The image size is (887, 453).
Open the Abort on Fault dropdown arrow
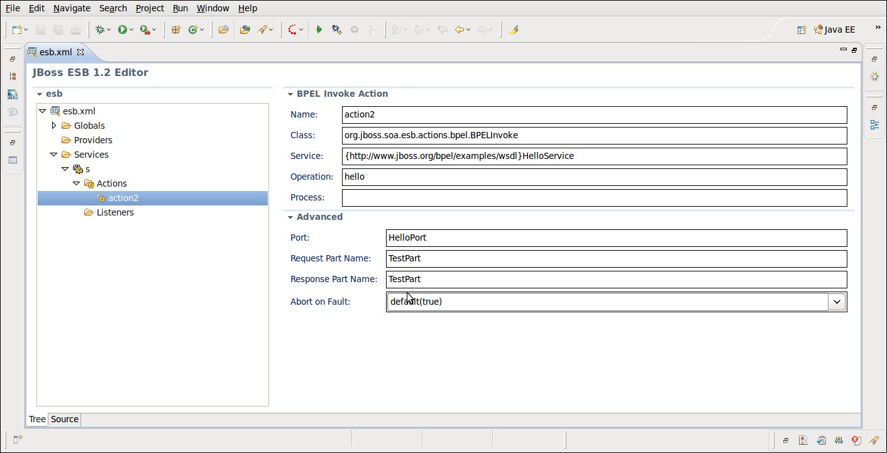pos(837,302)
